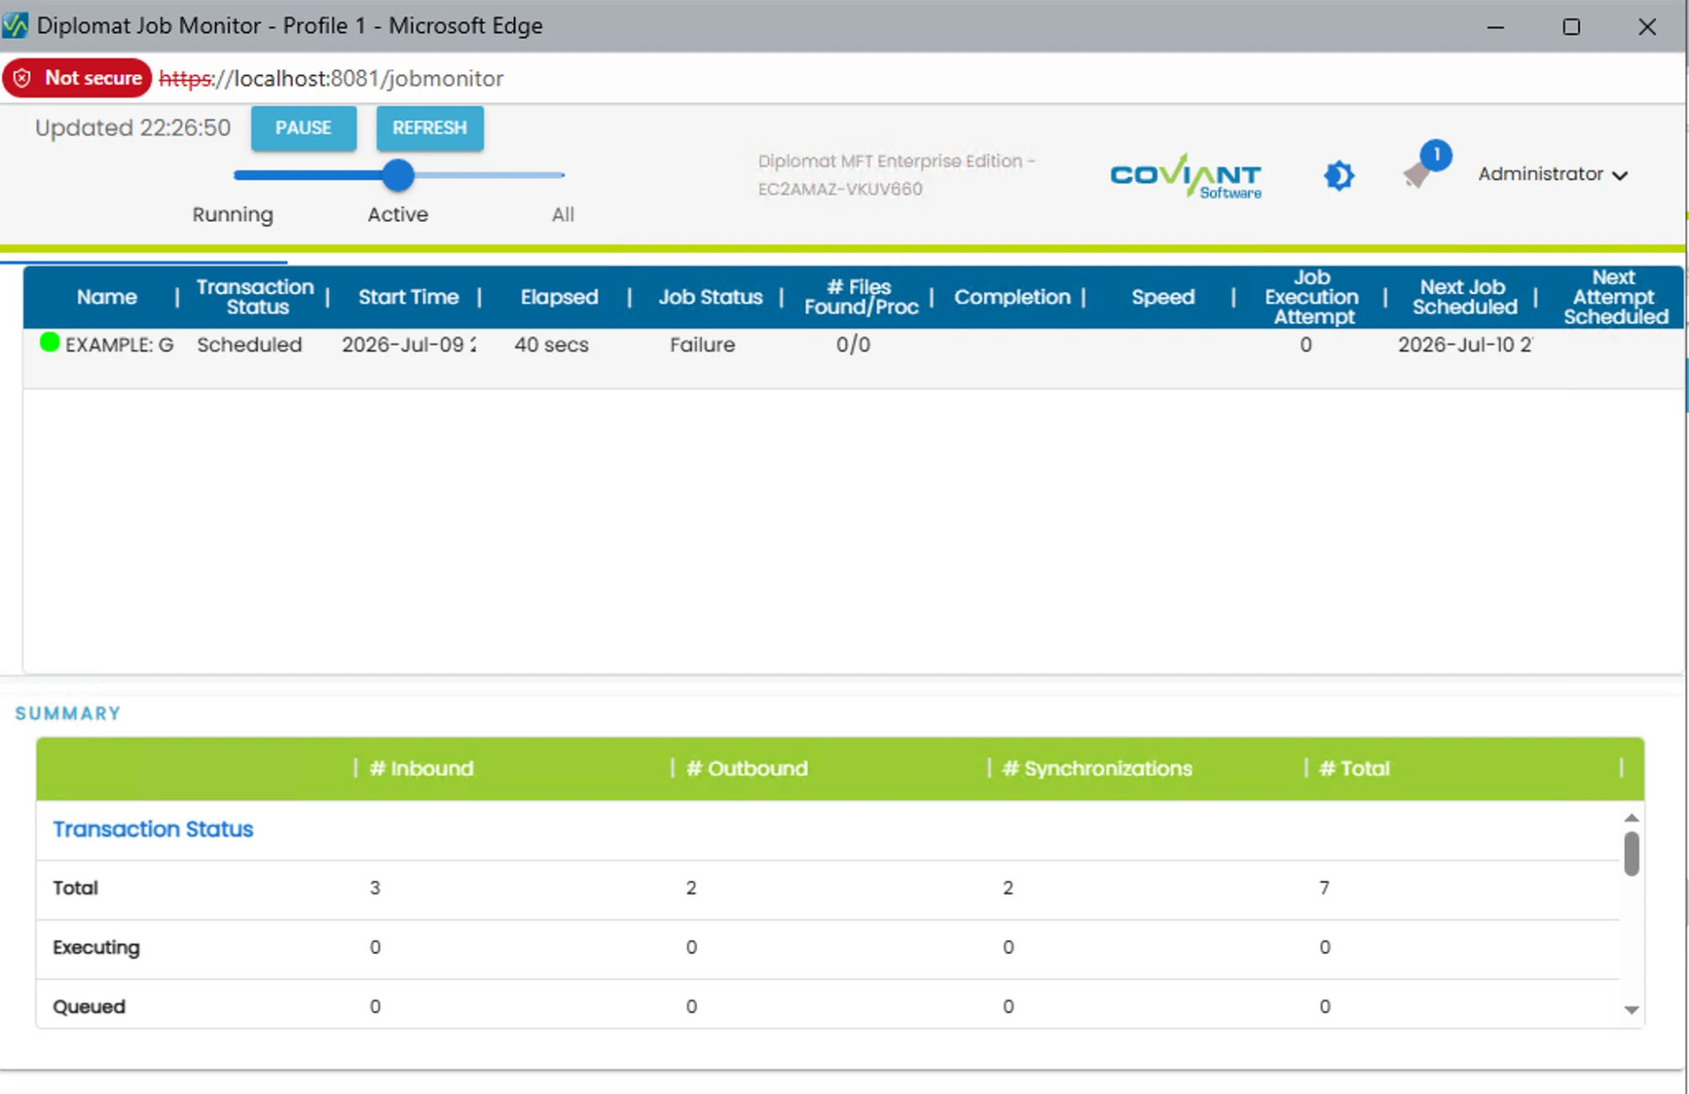Click the Diplomat app icon in title bar
Image resolution: width=1689 pixels, height=1094 pixels.
point(15,25)
